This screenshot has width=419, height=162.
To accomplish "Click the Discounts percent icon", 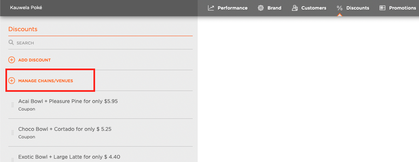I will [340, 8].
